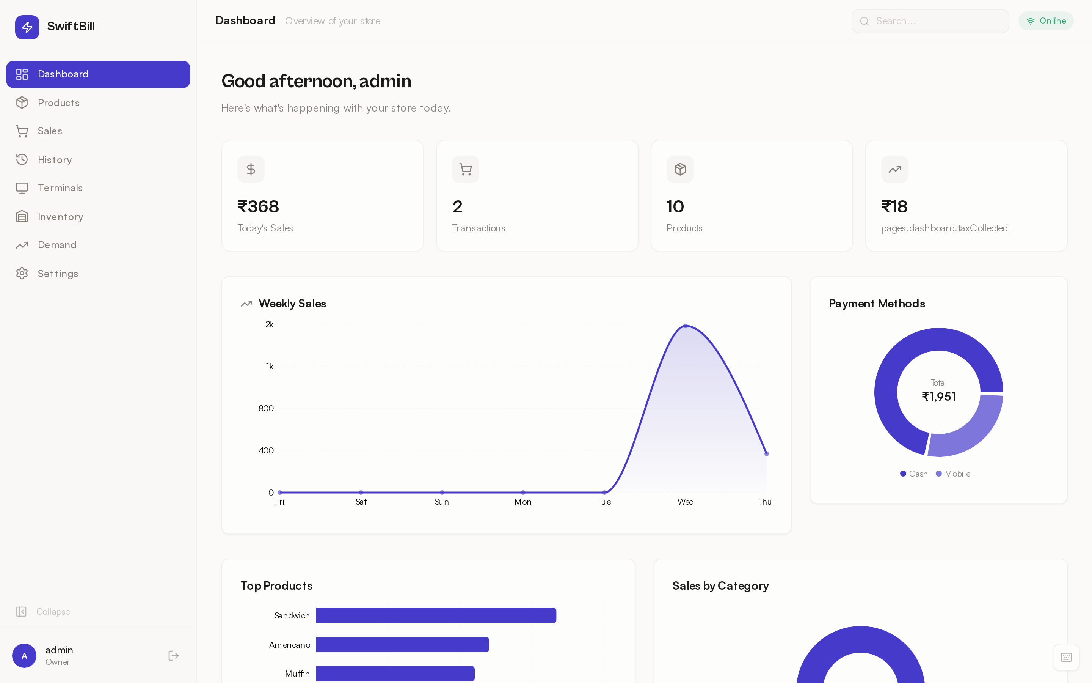Open Settings from the sidebar

tap(98, 273)
